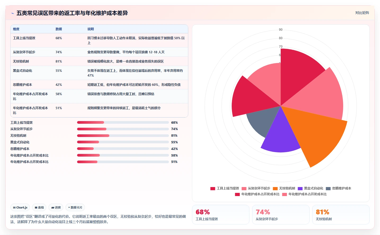Click the description starting 错误排查与数据修复
Image resolution: width=380 pixels, height=235 pixels.
pyautogui.click(x=121, y=94)
